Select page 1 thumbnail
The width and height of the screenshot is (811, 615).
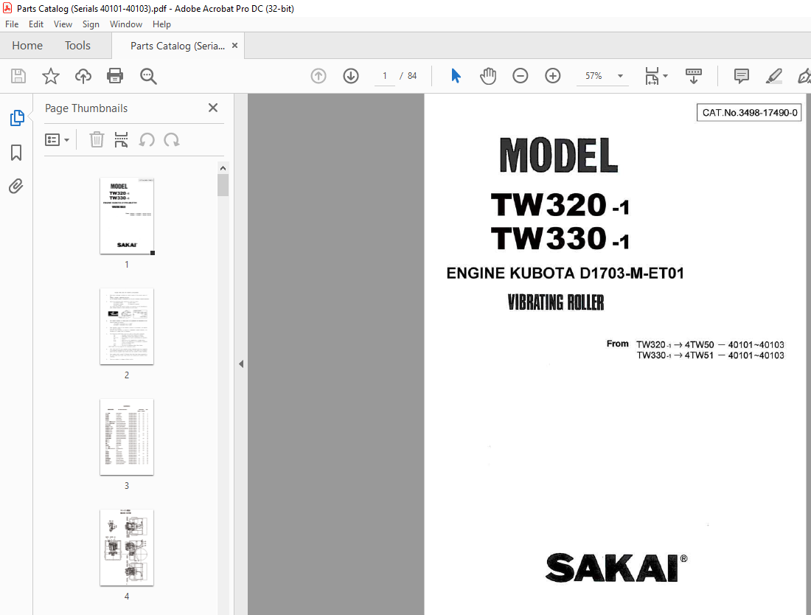click(x=127, y=215)
